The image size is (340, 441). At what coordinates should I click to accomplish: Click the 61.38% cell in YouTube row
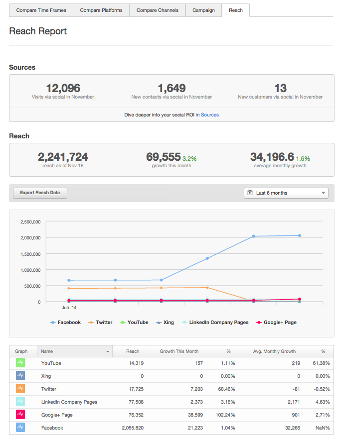[321, 363]
